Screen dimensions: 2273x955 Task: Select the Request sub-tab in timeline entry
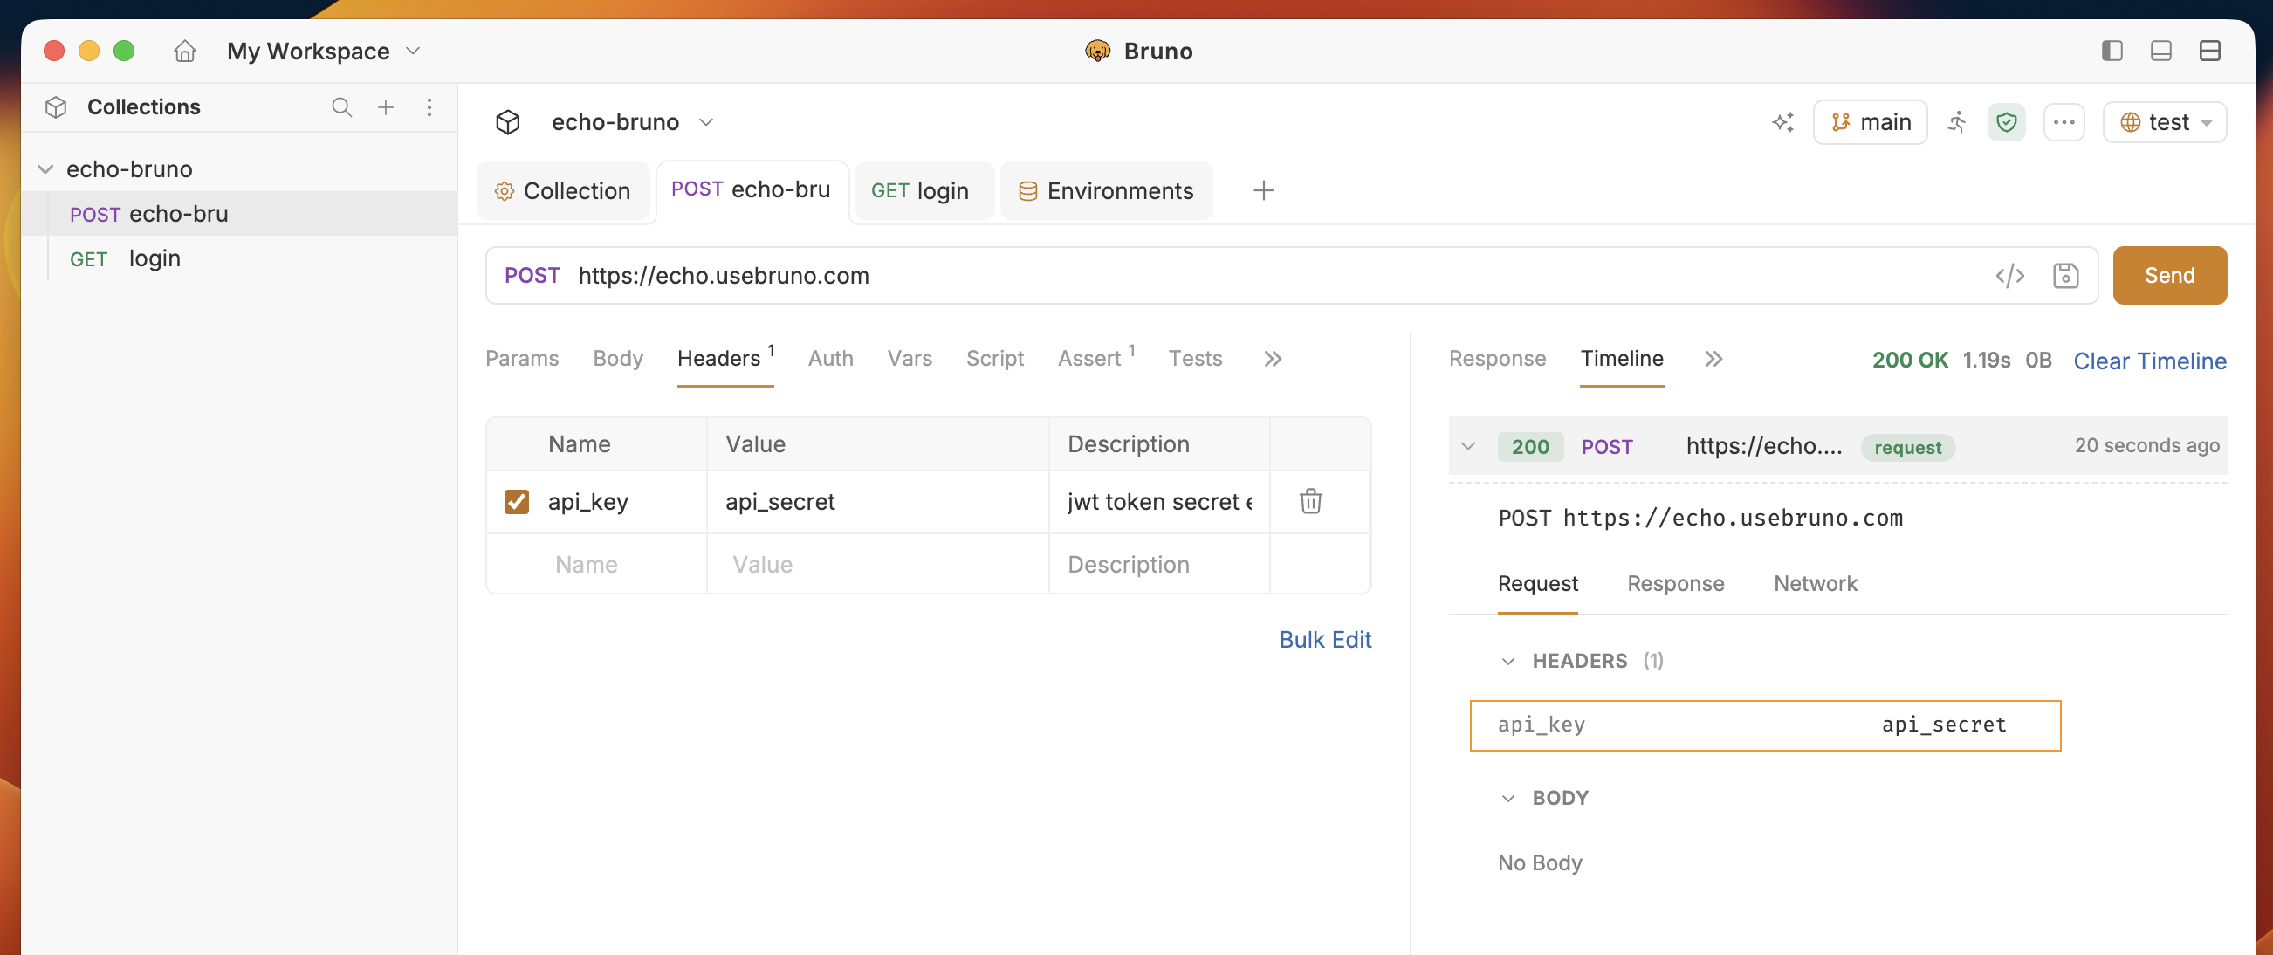pyautogui.click(x=1538, y=583)
